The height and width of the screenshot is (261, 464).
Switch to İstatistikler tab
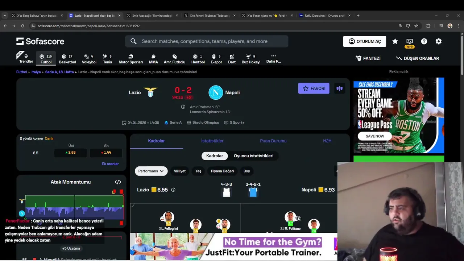point(212,141)
